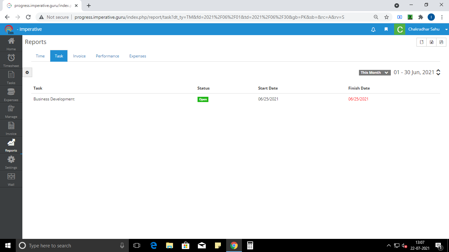Click the notifications bell icon
Screen dimensions: 449x252
(373, 30)
